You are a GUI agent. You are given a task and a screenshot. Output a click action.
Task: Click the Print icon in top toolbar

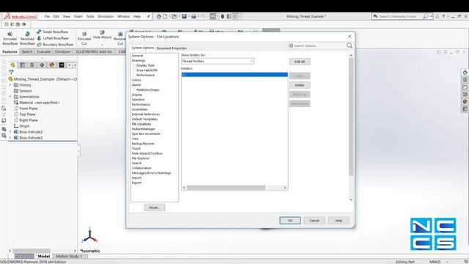pyautogui.click(x=193, y=16)
